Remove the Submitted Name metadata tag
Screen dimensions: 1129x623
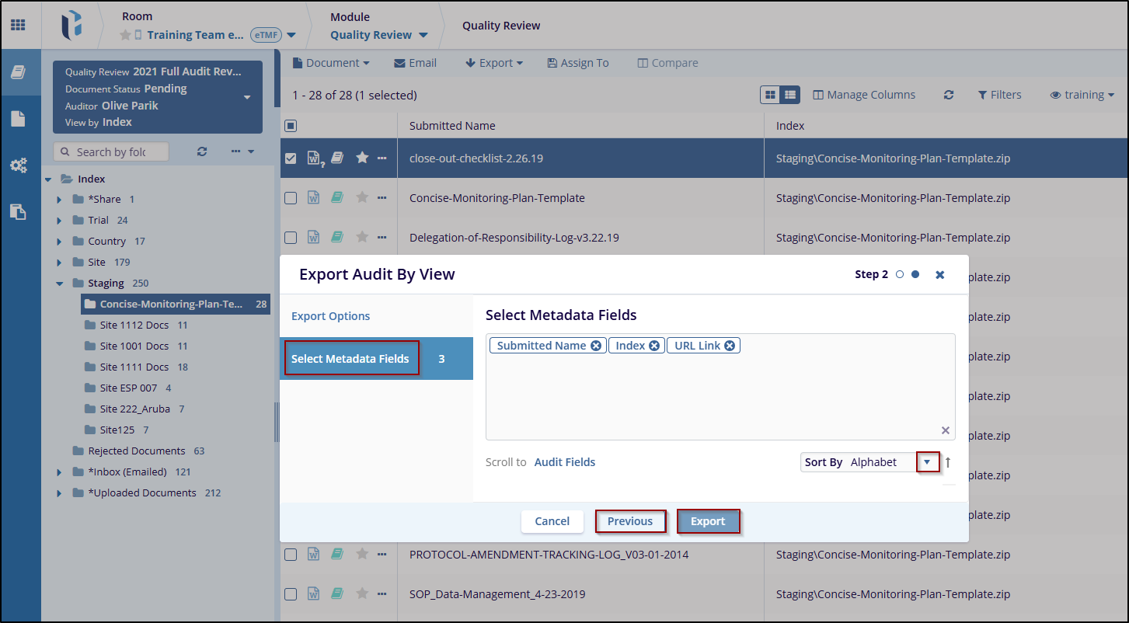[x=596, y=346]
